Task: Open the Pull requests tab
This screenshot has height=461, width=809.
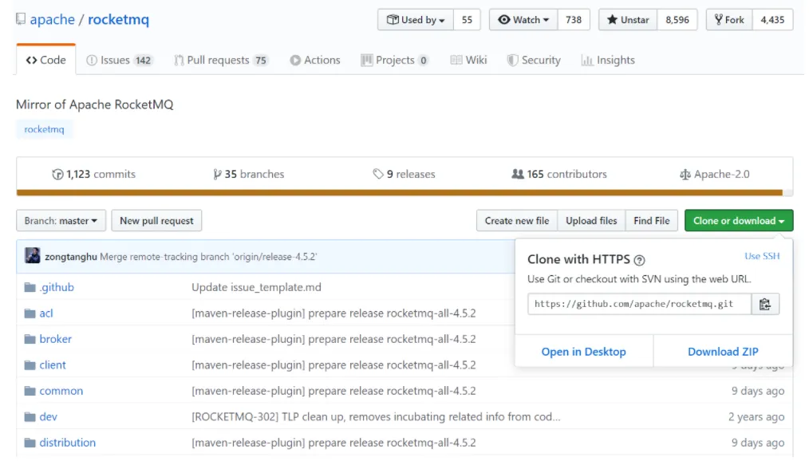Action: point(221,60)
